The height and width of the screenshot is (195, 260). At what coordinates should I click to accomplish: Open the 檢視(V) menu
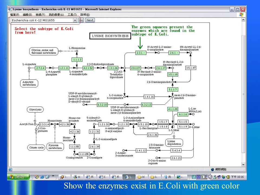(x=40, y=15)
